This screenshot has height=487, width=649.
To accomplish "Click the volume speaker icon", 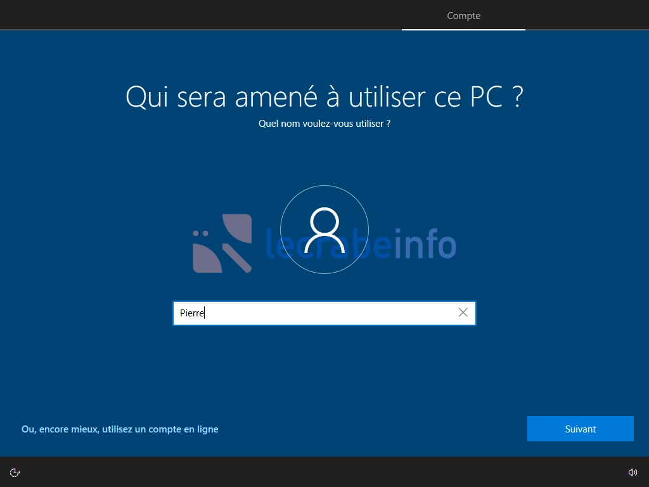I will [633, 472].
